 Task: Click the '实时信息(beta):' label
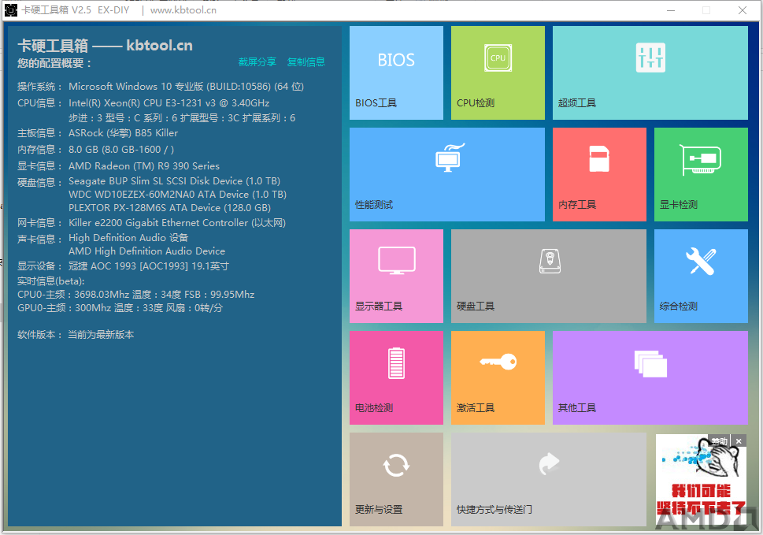51,281
